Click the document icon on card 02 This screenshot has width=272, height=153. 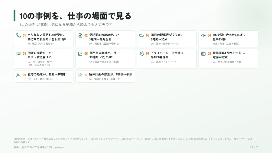click(x=80, y=35)
